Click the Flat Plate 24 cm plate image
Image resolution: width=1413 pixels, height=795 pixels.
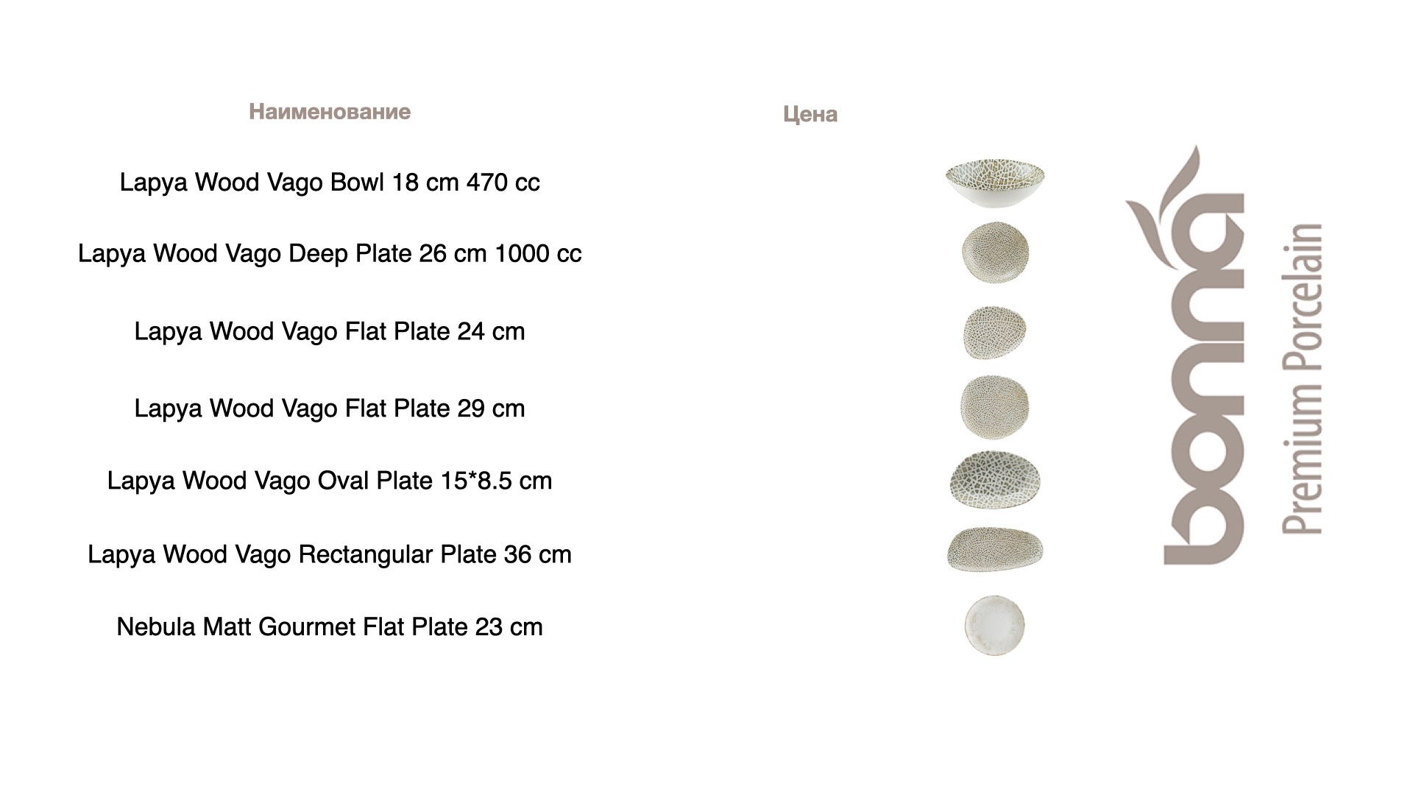[x=994, y=332]
